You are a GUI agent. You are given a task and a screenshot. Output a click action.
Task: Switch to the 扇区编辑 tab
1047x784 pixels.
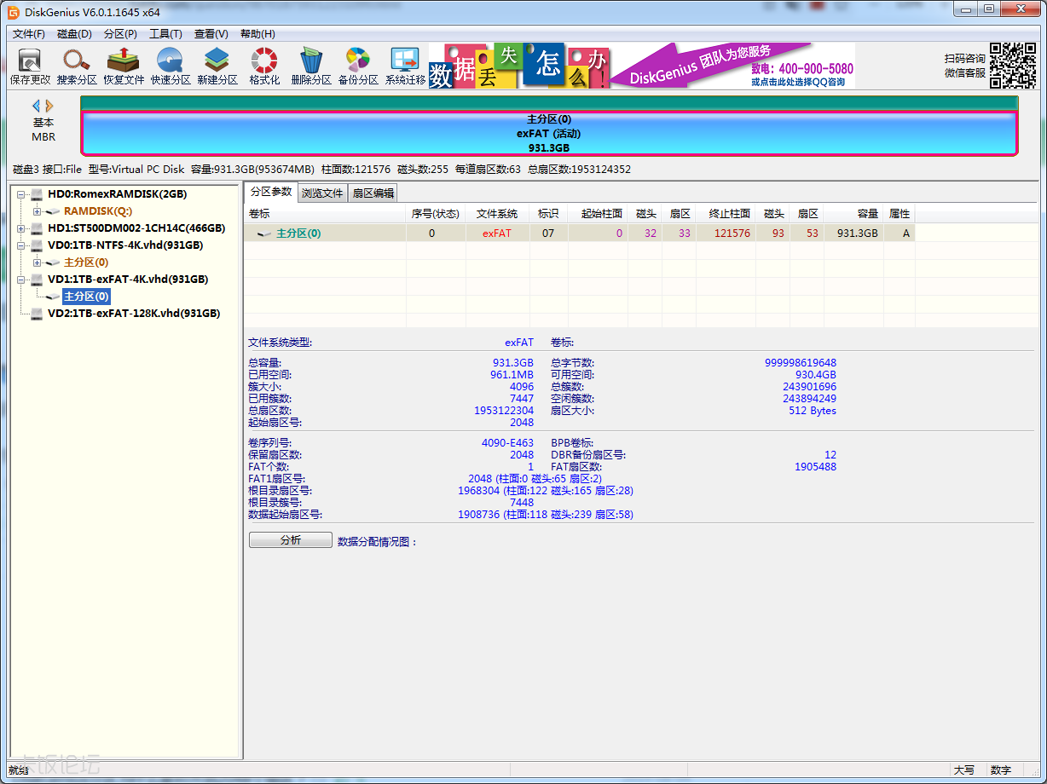click(372, 192)
